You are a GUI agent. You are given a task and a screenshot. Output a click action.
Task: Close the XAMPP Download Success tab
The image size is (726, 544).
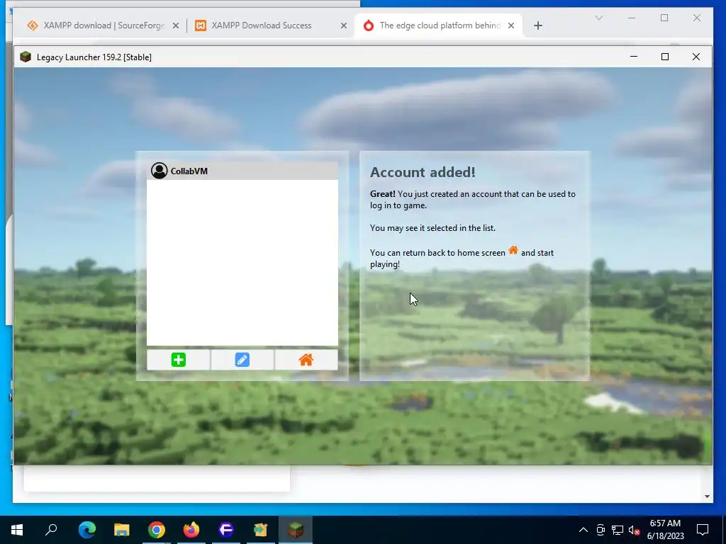[x=344, y=26]
